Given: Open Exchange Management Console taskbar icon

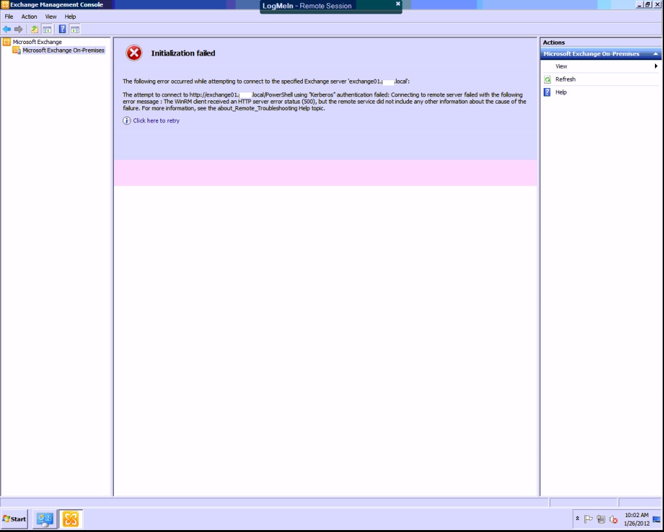Looking at the screenshot, I should click(70, 519).
